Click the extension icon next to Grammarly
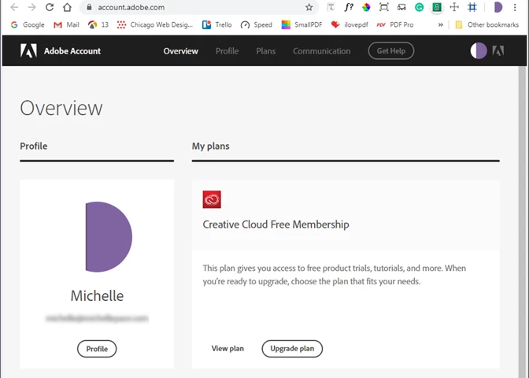Viewport: 529px width, 378px height. [401, 7]
